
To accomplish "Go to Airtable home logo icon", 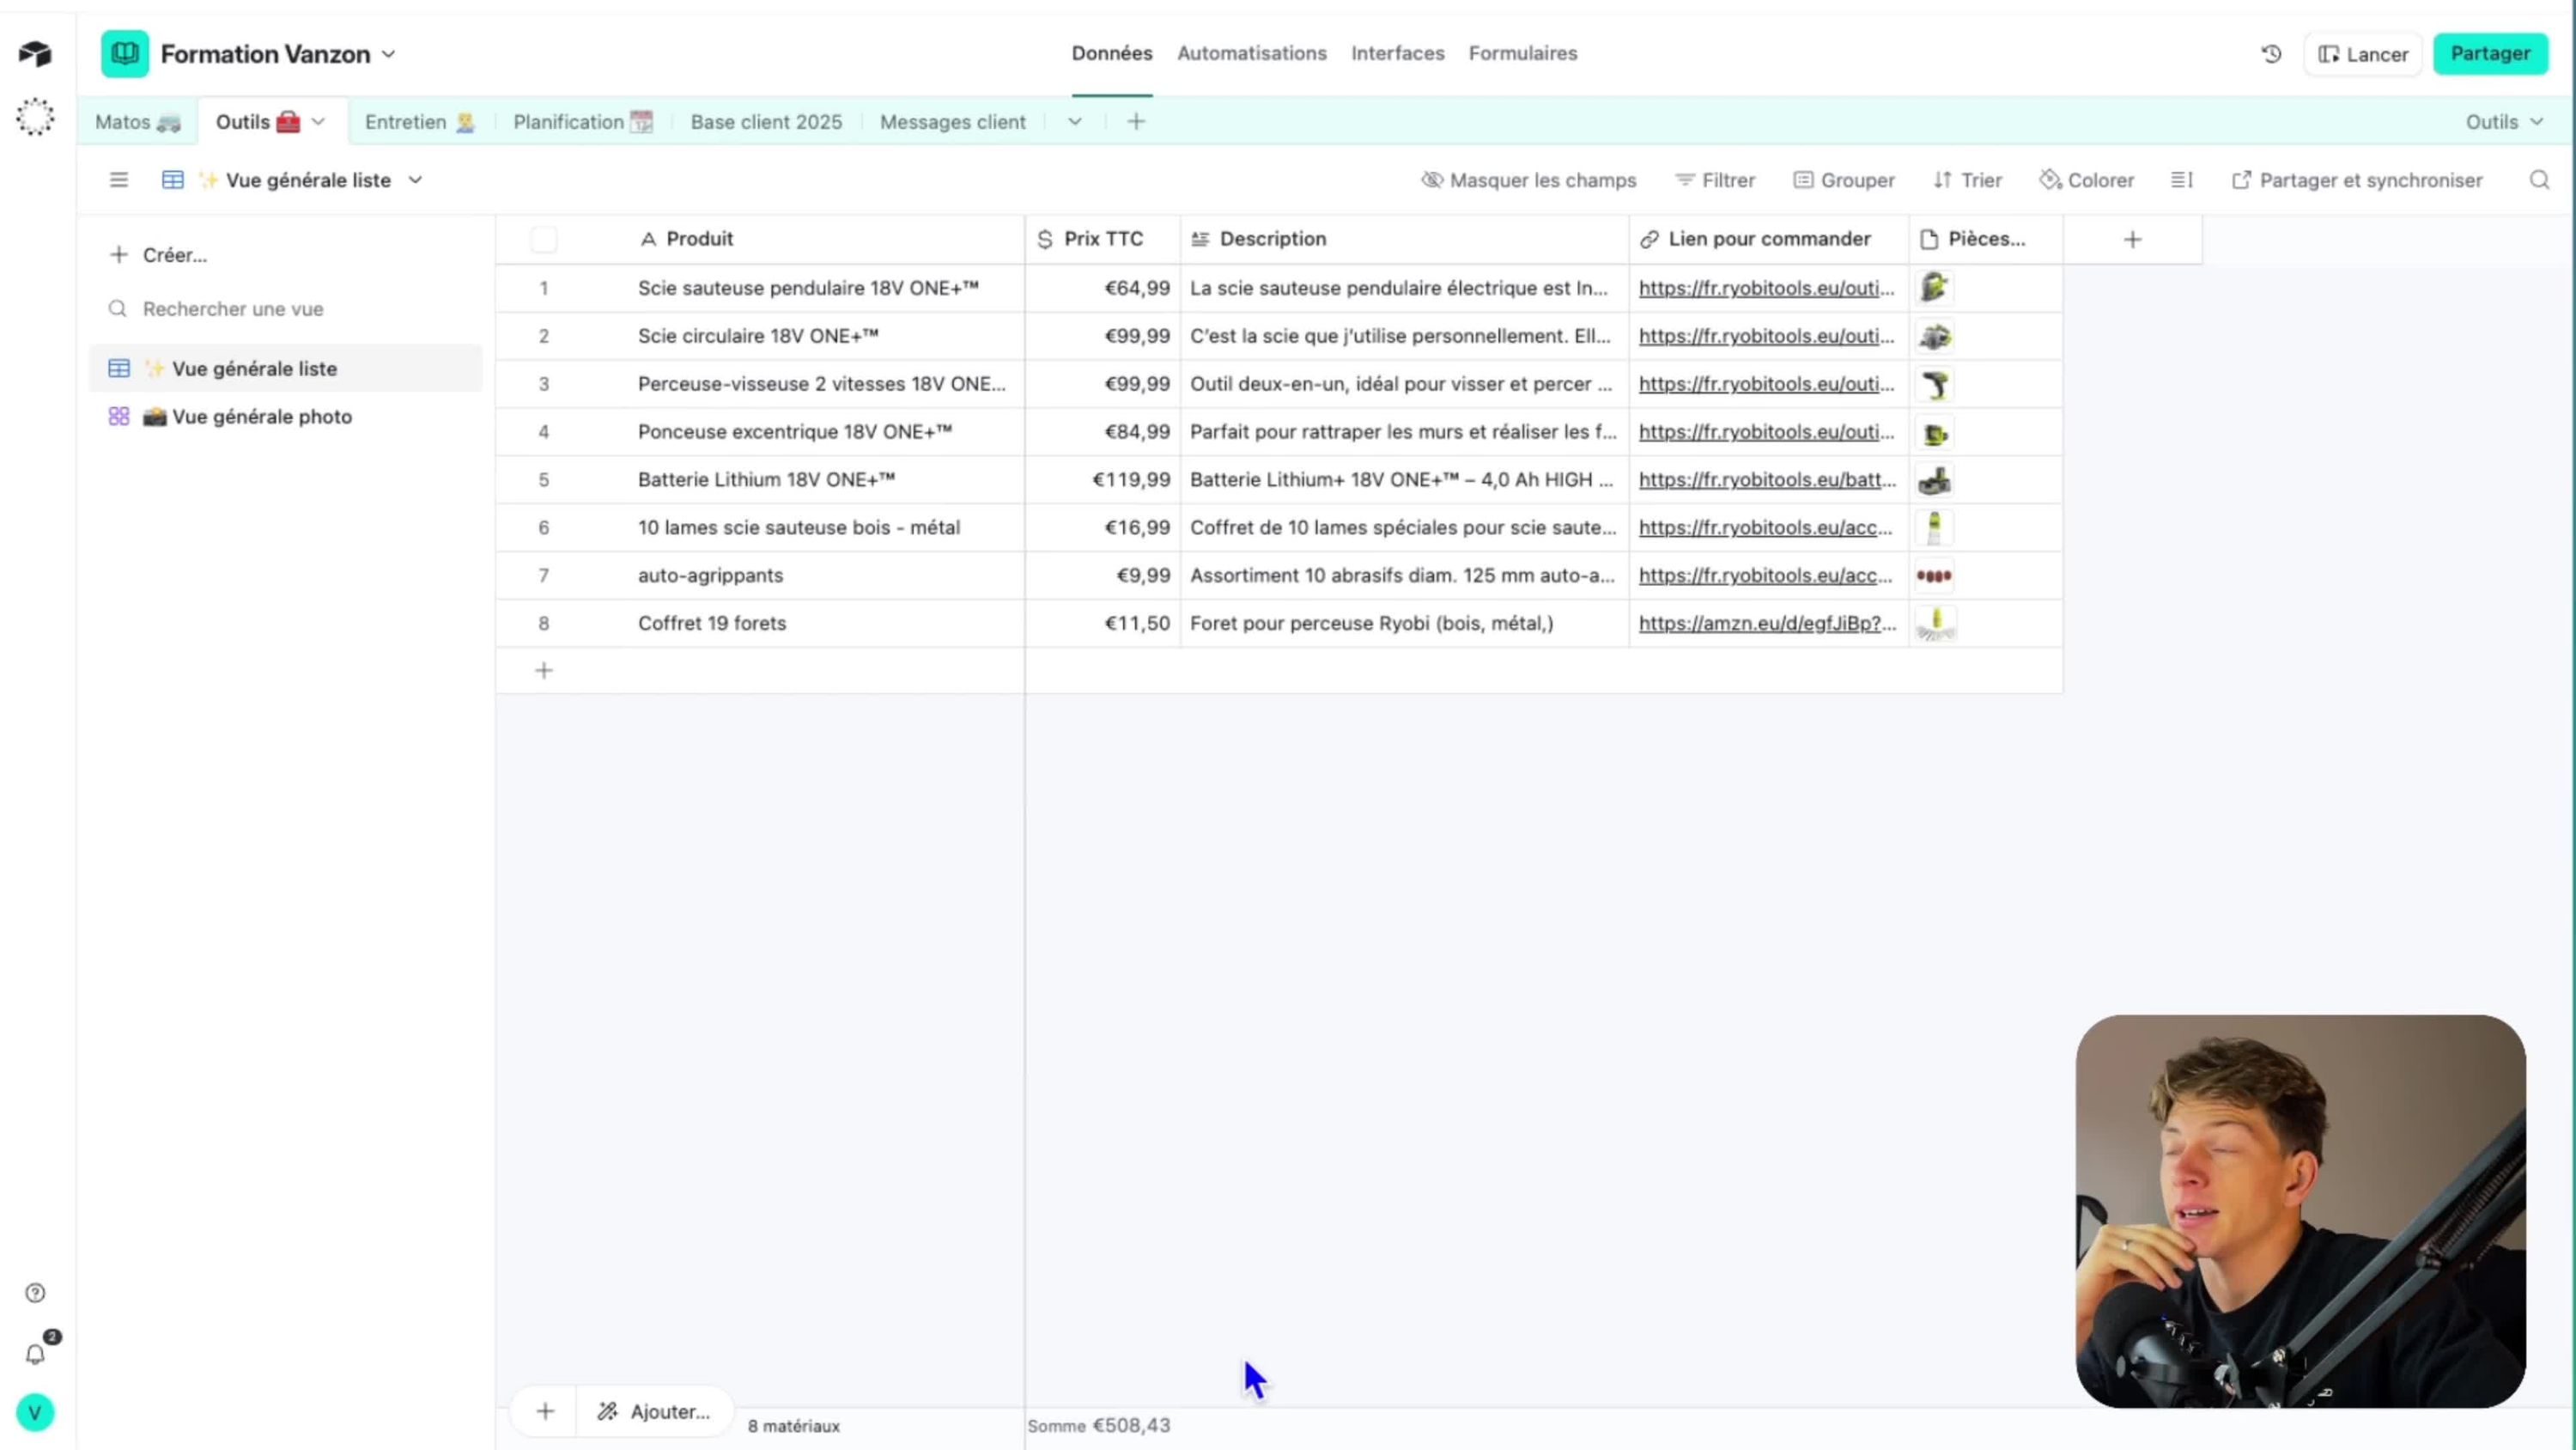I will tap(35, 54).
